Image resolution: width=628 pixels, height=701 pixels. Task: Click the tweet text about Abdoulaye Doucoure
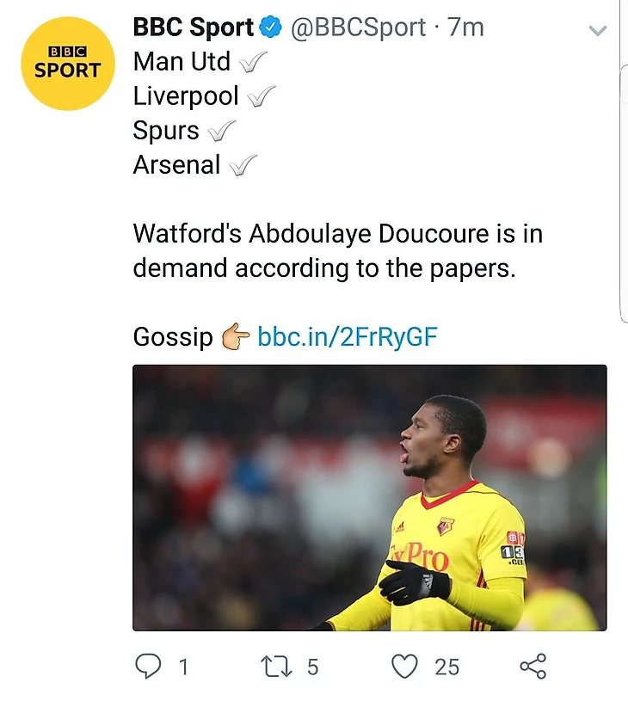tap(337, 250)
